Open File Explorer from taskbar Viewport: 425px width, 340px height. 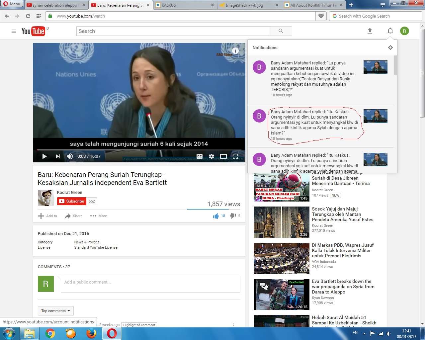click(30, 333)
